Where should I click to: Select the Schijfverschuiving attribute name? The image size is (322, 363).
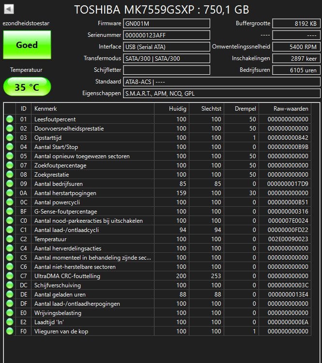coord(58,285)
